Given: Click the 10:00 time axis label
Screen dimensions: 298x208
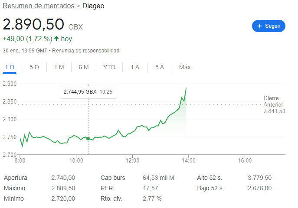Looking at the screenshot, I should [76, 161].
